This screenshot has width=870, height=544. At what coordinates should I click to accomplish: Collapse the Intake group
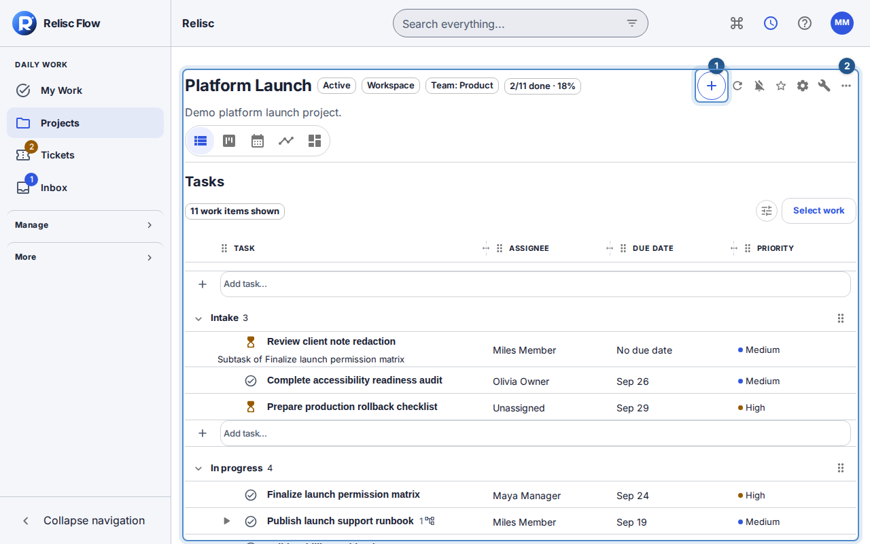click(198, 318)
